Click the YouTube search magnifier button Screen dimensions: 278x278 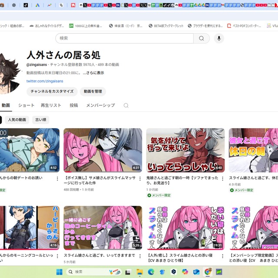coord(201,38)
